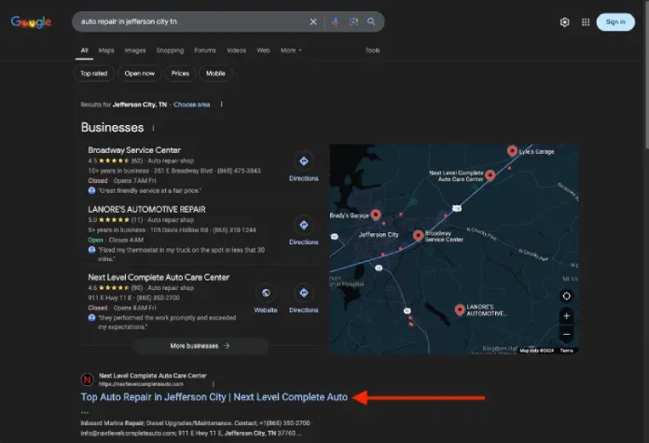Click the LANORE'S AUTOMOTIVE map pin
Viewport: 649px width, 443px height.
point(460,310)
